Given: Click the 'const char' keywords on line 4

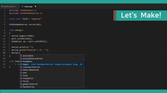Looking at the screenshot, I should click(15, 19).
